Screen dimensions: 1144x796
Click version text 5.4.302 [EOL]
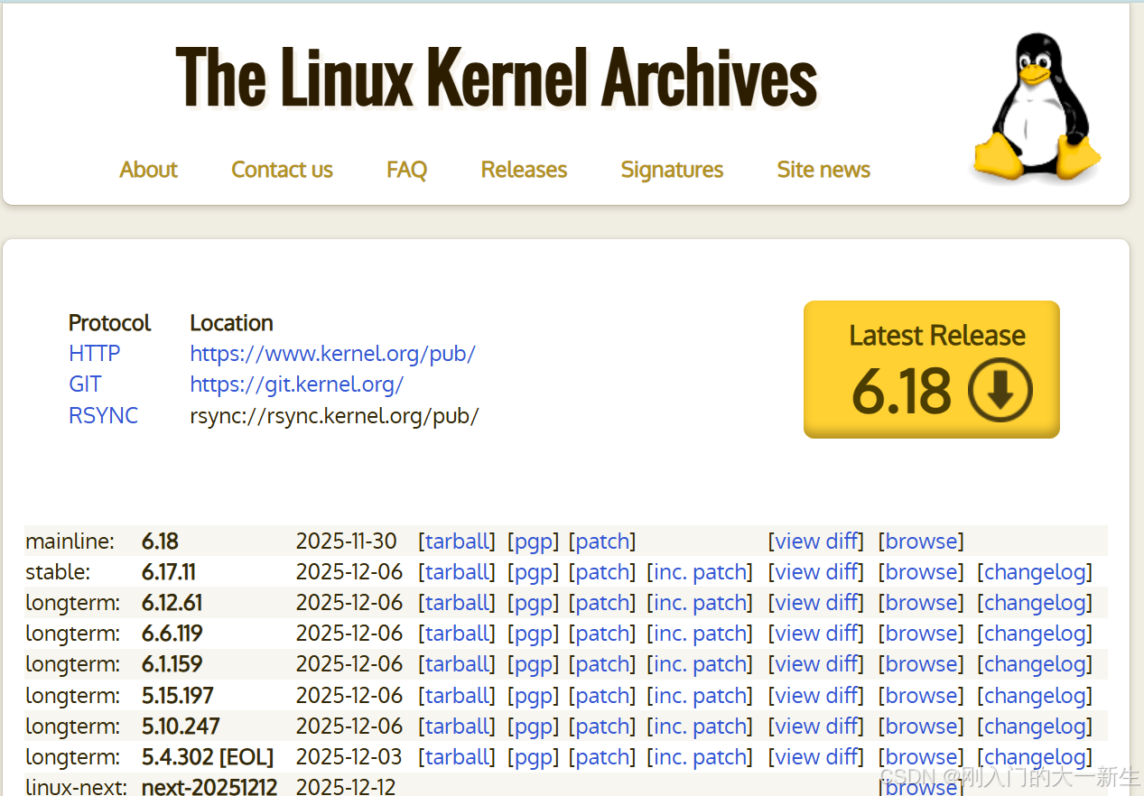pos(208,757)
